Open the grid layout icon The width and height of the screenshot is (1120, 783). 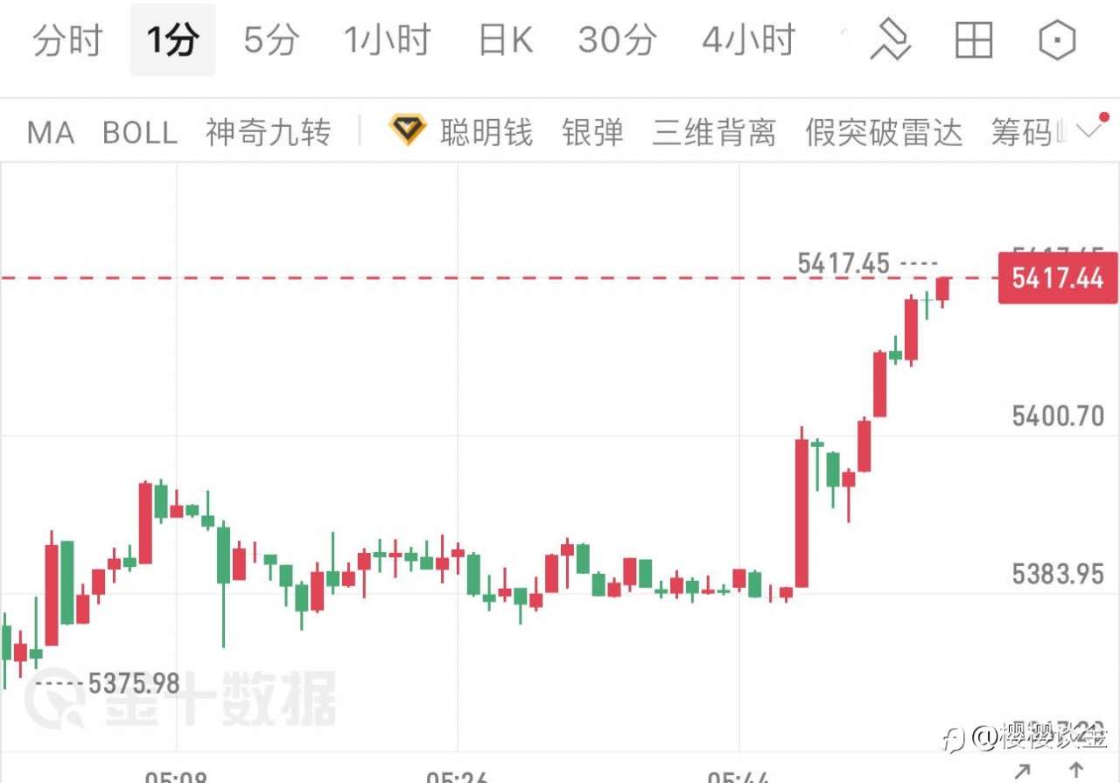tap(973, 40)
